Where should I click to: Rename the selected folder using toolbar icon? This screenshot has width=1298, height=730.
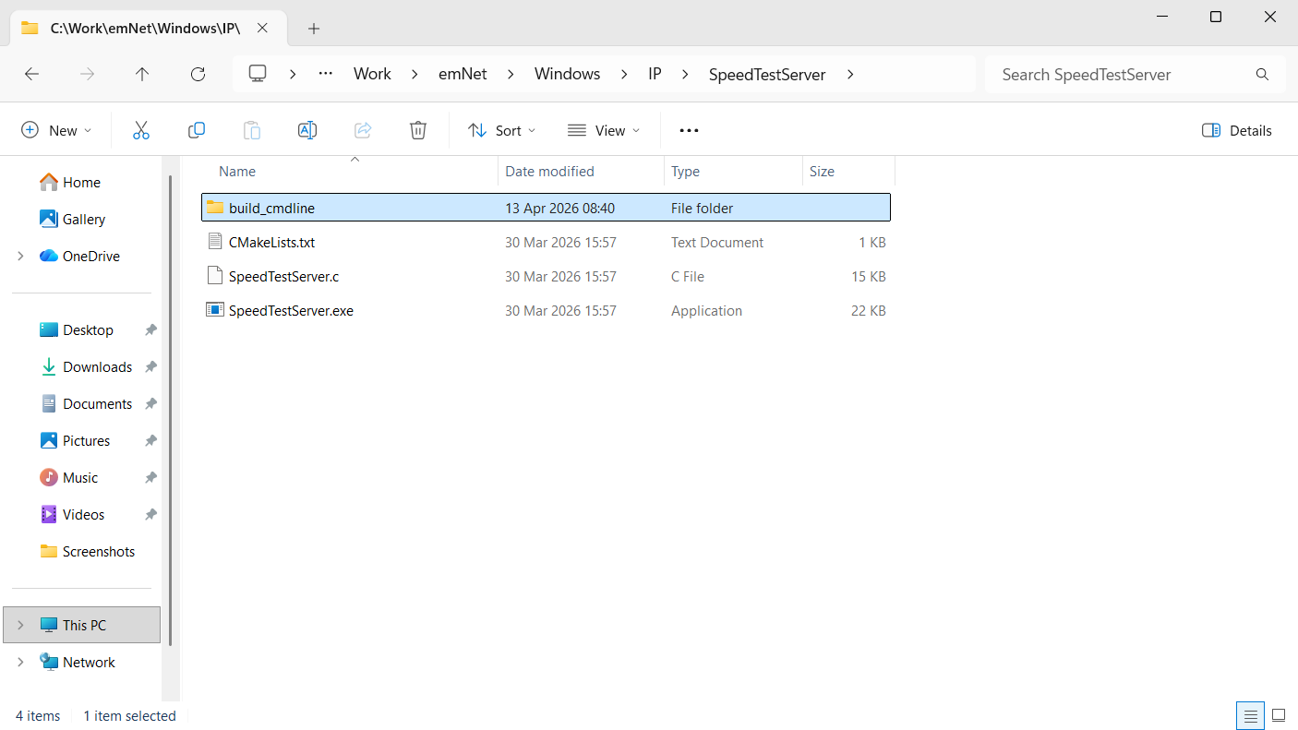click(306, 130)
